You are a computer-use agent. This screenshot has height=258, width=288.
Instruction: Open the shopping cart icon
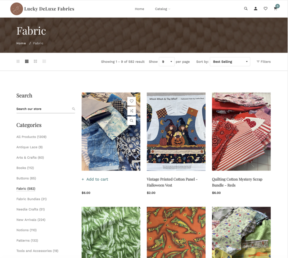tap(275, 9)
